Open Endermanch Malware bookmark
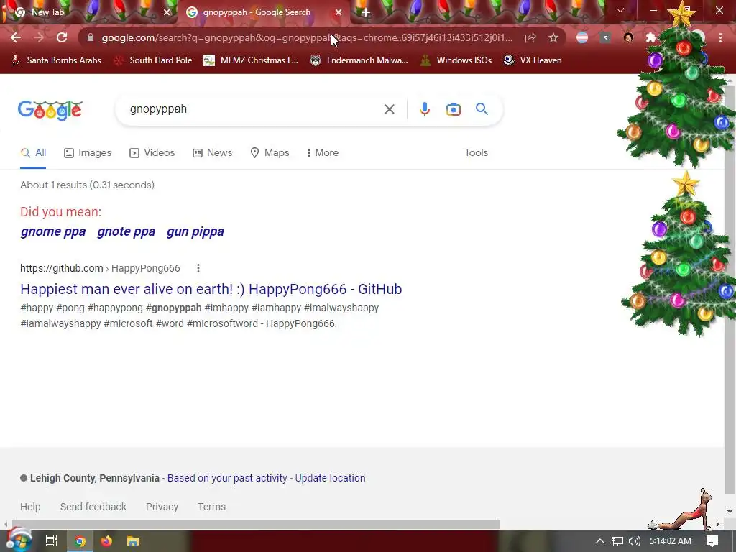Screen dimensions: 736x552 [359, 60]
